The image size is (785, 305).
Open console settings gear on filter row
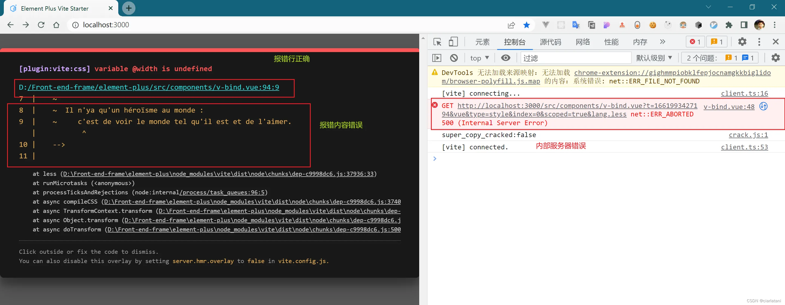[775, 58]
